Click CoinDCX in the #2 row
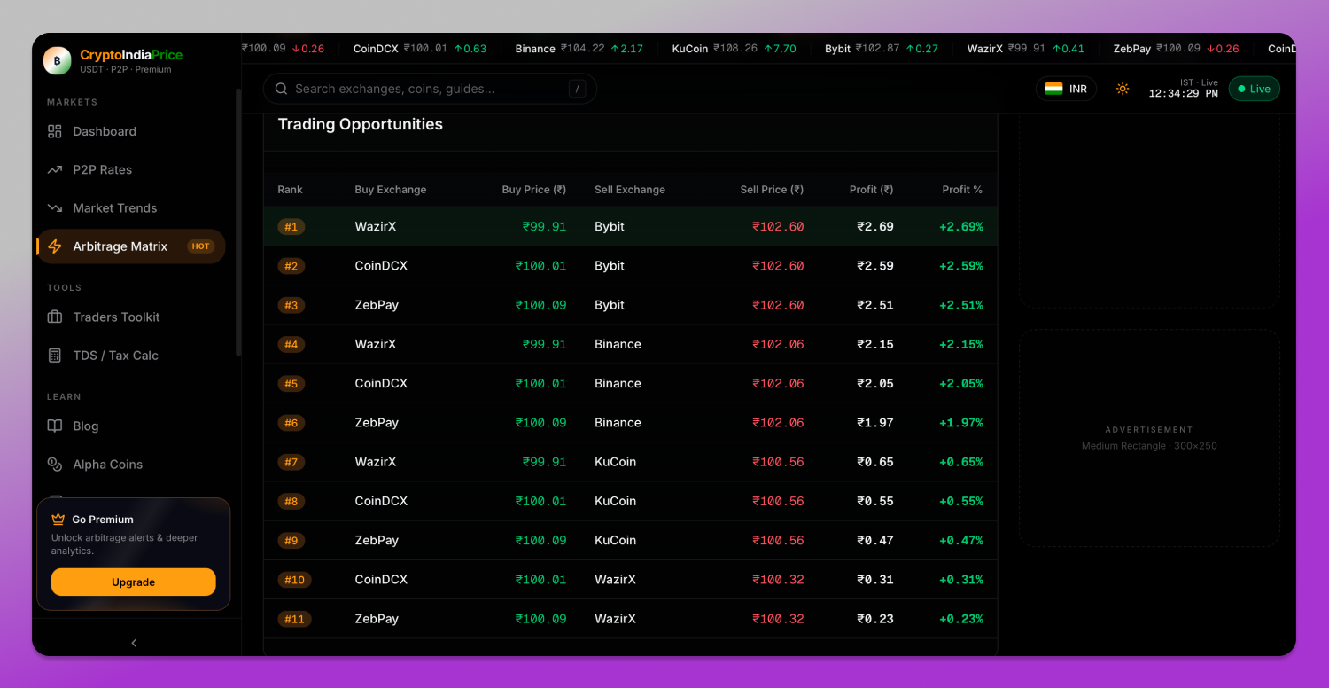Viewport: 1329px width, 688px height. (381, 266)
